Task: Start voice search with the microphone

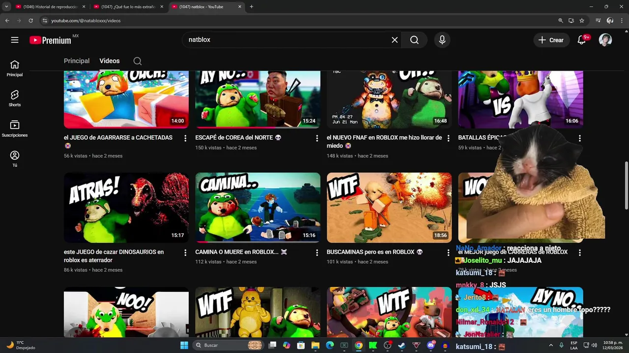Action: (442, 40)
